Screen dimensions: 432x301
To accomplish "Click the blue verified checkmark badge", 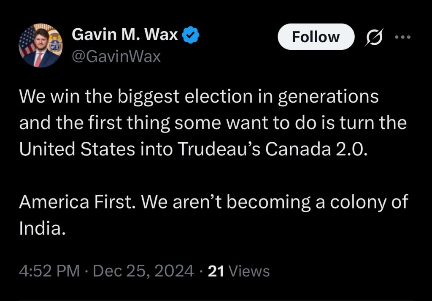I will pos(190,35).
